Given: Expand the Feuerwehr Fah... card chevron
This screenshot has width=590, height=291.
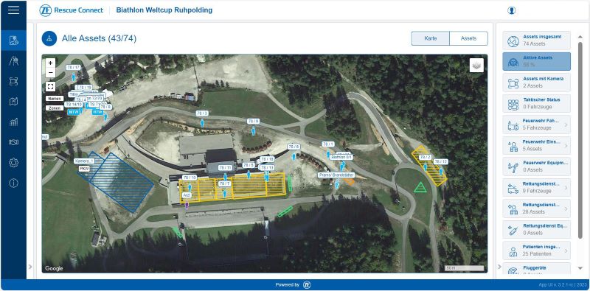Looking at the screenshot, I should pos(566,125).
